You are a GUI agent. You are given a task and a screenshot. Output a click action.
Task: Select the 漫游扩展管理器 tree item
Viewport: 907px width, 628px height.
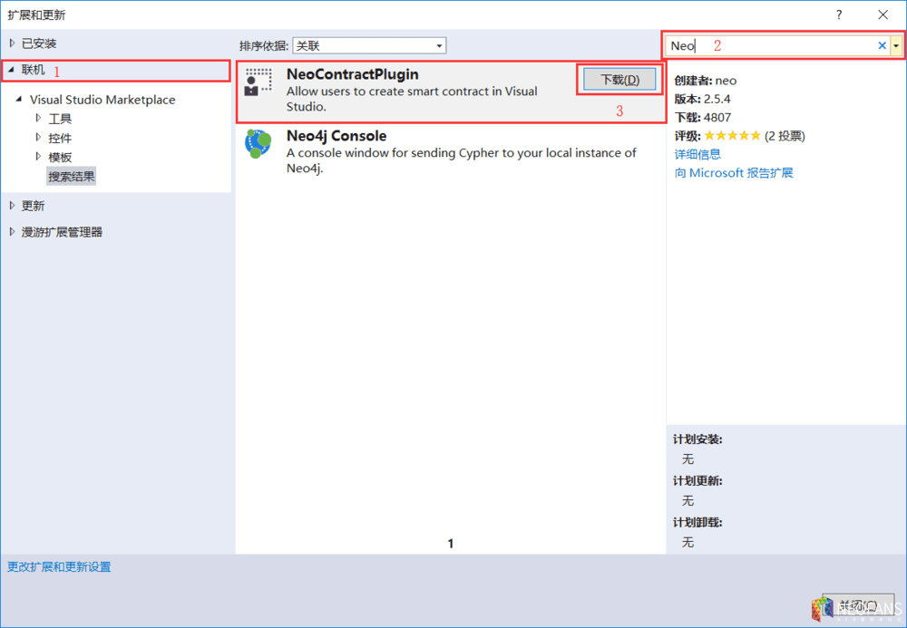click(62, 232)
